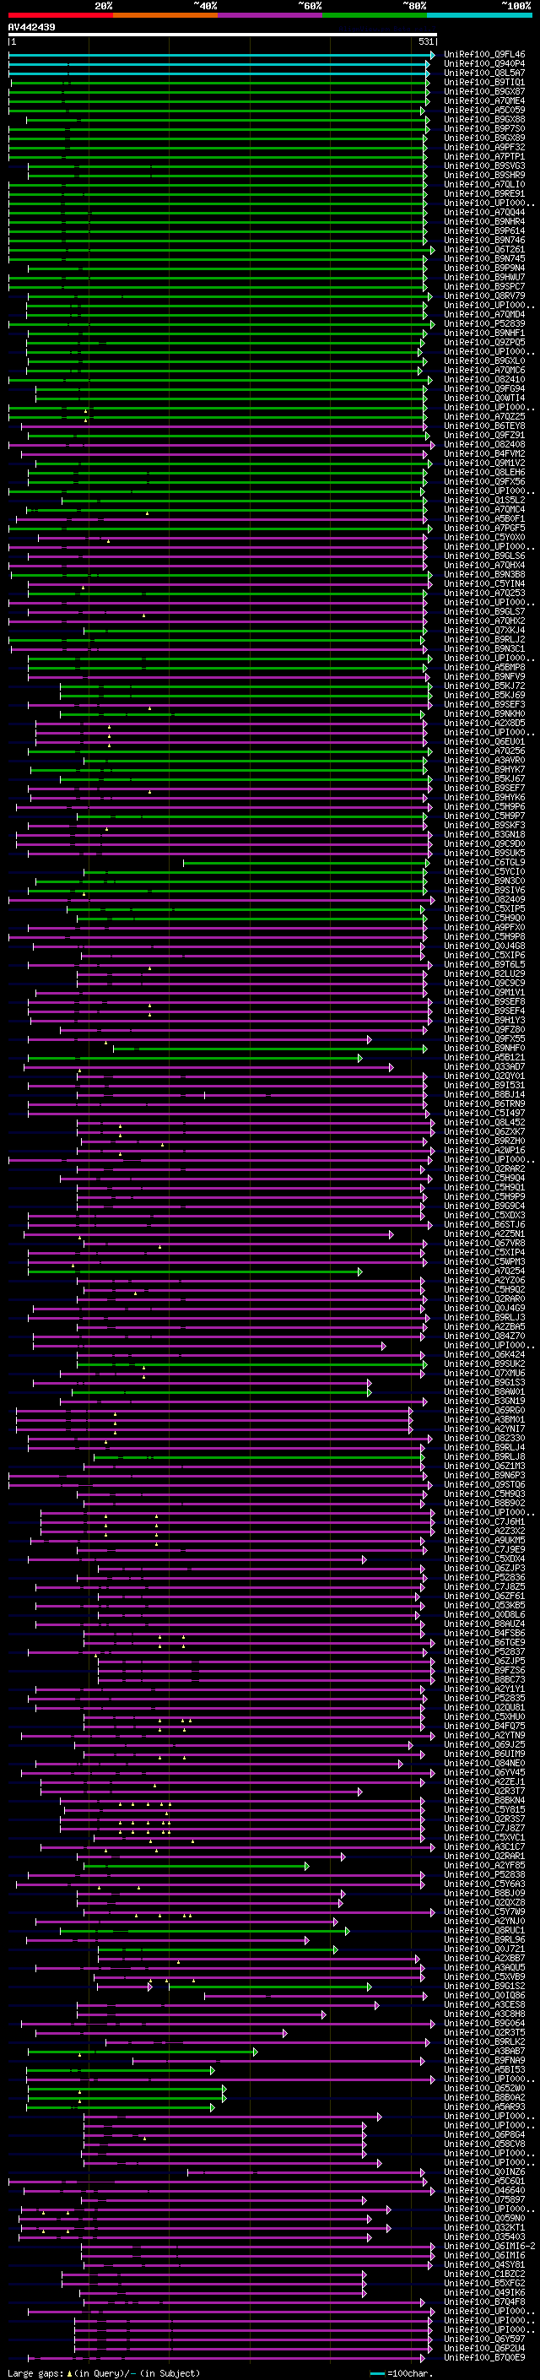
Task: Select label UniRef100_Q9ZPQ5
Action: click(x=484, y=343)
